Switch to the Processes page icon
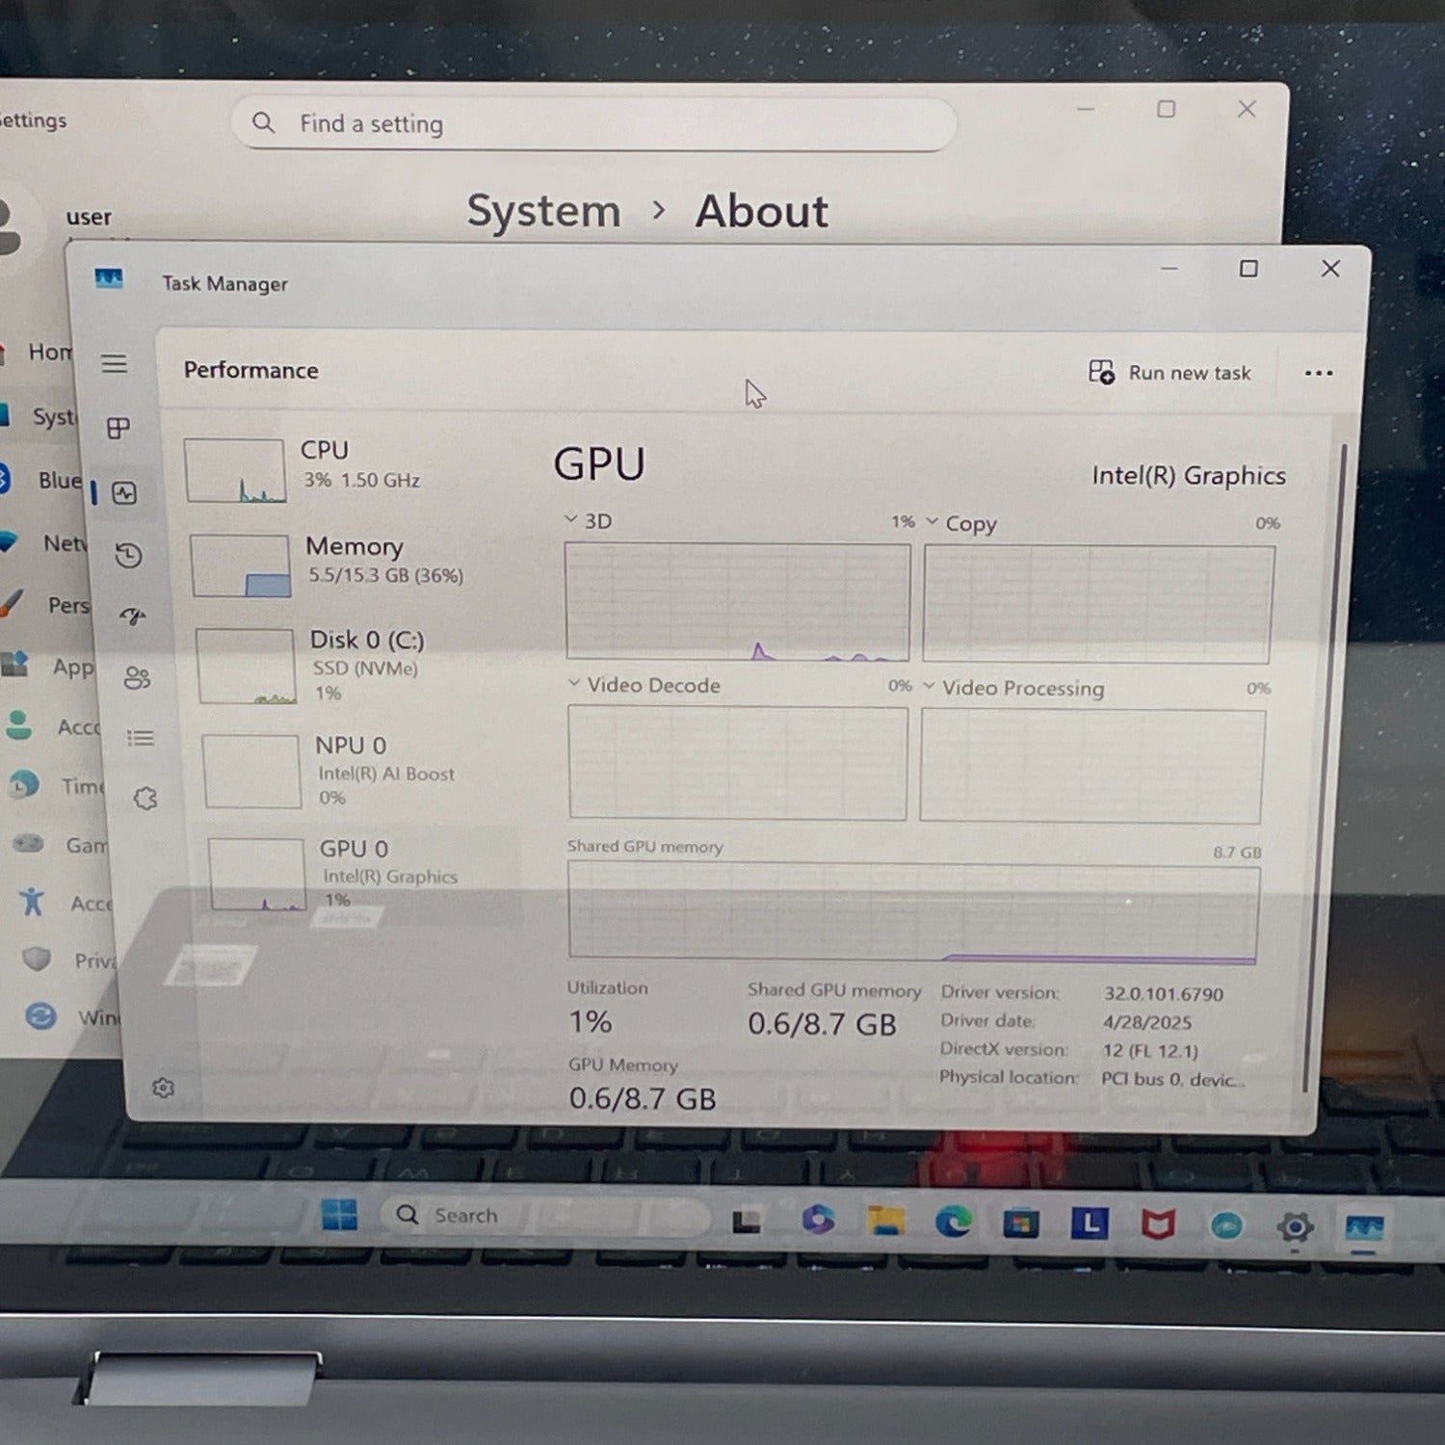 point(118,428)
